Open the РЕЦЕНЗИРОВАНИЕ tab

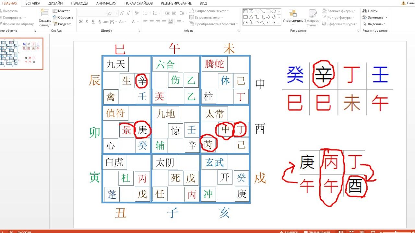tap(176, 3)
